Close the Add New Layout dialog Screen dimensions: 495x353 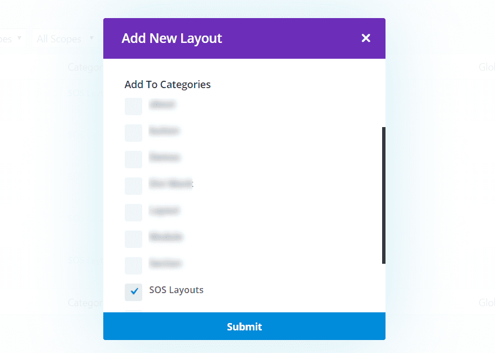[x=366, y=38]
